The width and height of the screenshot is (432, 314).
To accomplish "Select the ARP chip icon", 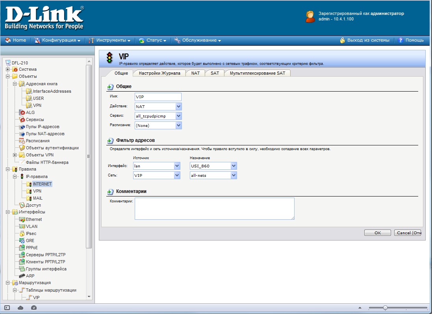I will (x=22, y=276).
